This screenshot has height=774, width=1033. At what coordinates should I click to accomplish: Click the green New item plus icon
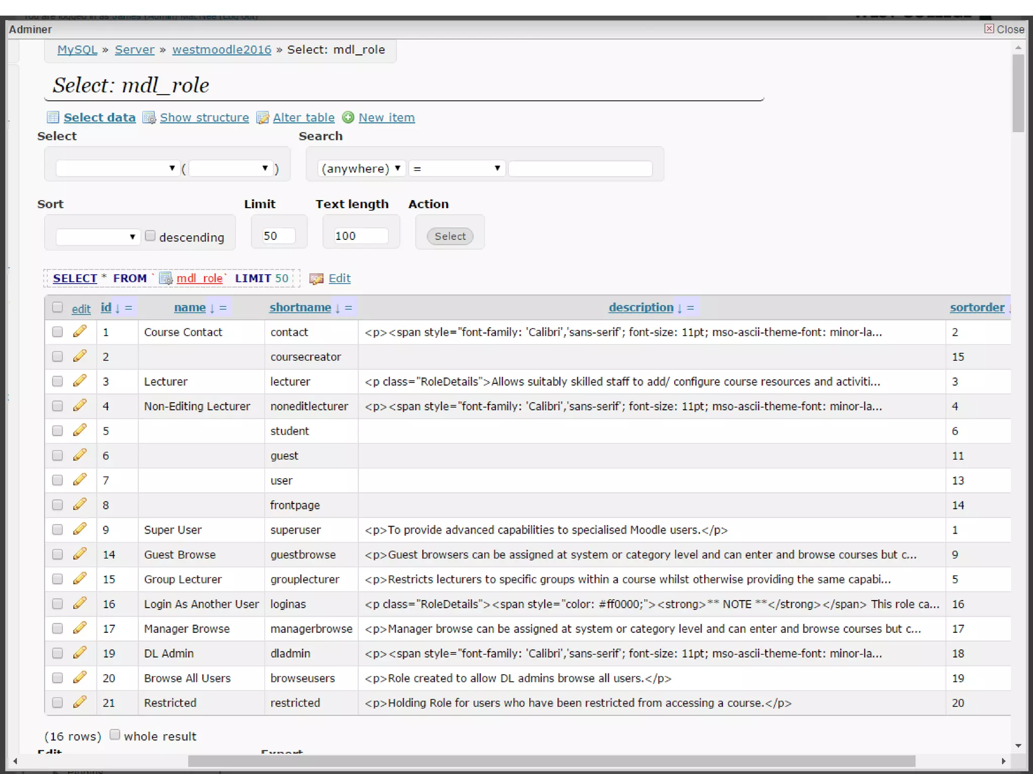click(x=348, y=117)
